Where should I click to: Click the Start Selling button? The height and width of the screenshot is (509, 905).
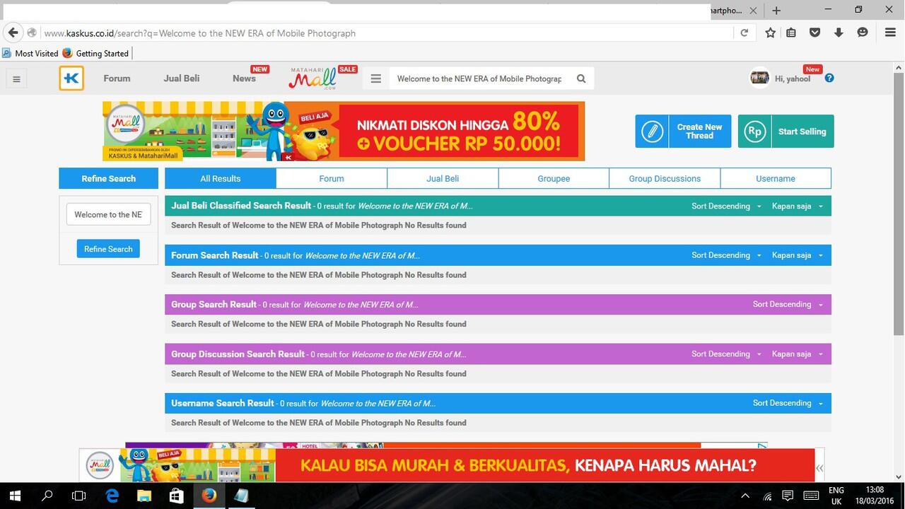[786, 131]
